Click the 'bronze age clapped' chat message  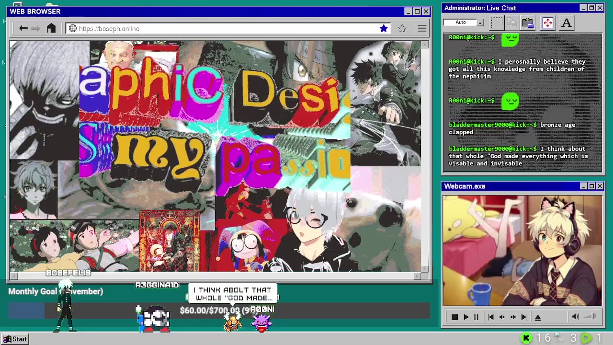pos(512,128)
